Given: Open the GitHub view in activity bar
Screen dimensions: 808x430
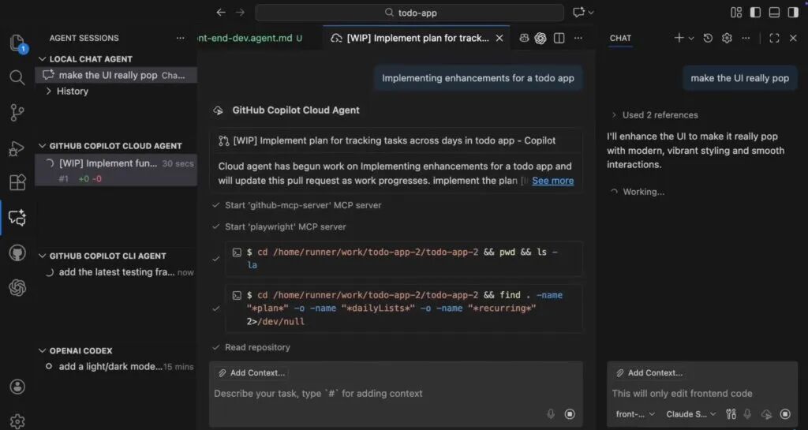Looking at the screenshot, I should tap(17, 252).
